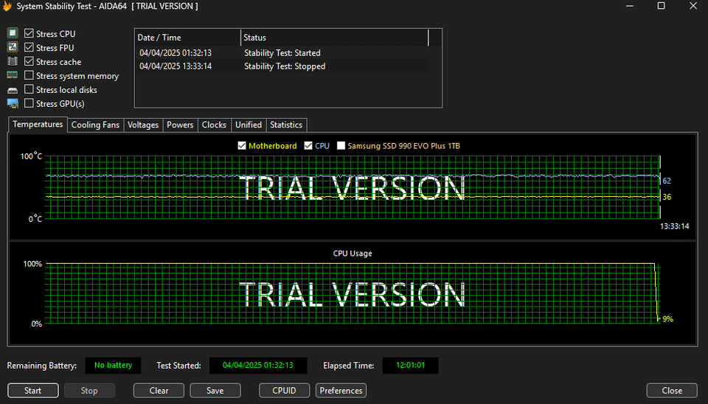
Task: Click the Elapsed Time 12:01:01 value
Action: coord(411,365)
